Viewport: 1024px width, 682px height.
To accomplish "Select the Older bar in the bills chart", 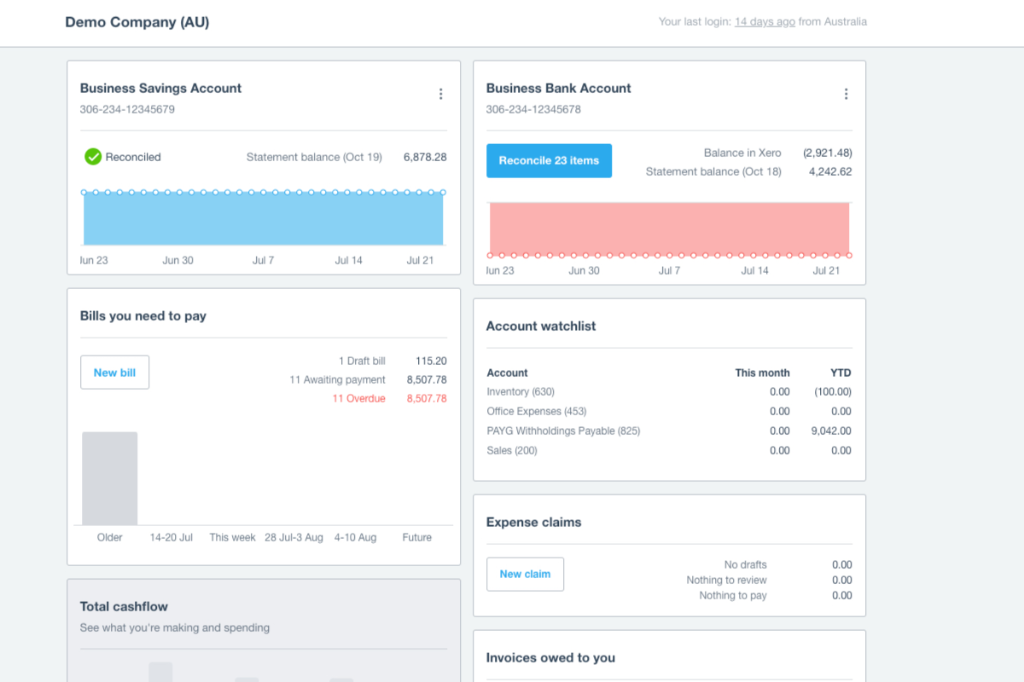I will pyautogui.click(x=109, y=477).
